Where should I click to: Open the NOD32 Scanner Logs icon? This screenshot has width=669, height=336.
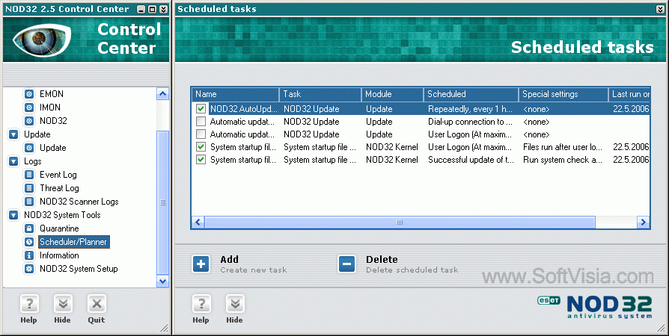pyautogui.click(x=29, y=202)
